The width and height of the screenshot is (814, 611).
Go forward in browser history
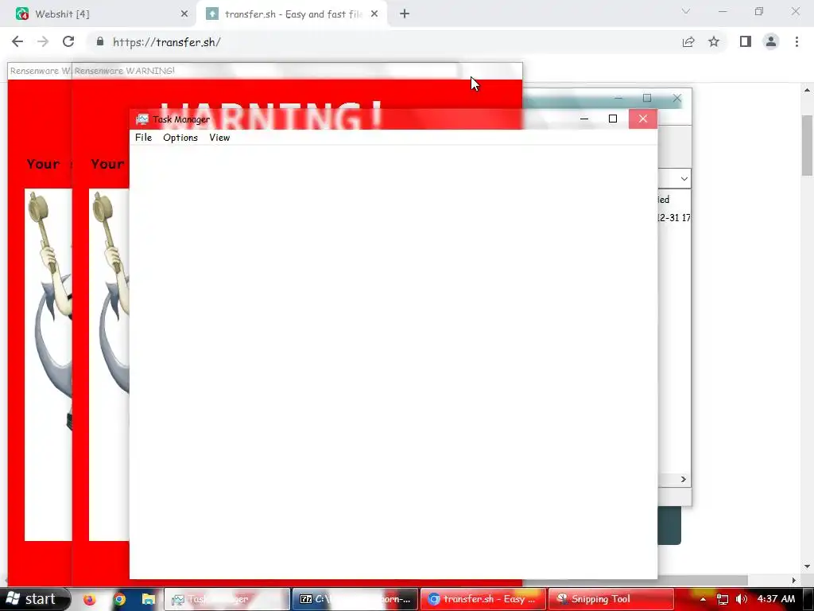[43, 41]
